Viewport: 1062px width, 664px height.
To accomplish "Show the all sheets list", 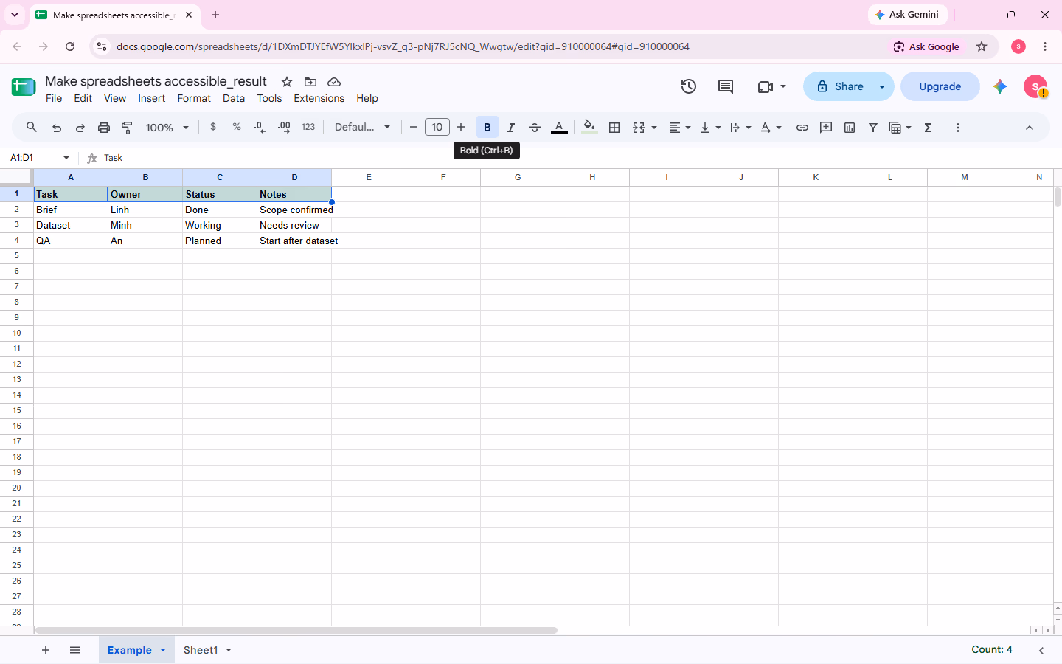I will 75,650.
